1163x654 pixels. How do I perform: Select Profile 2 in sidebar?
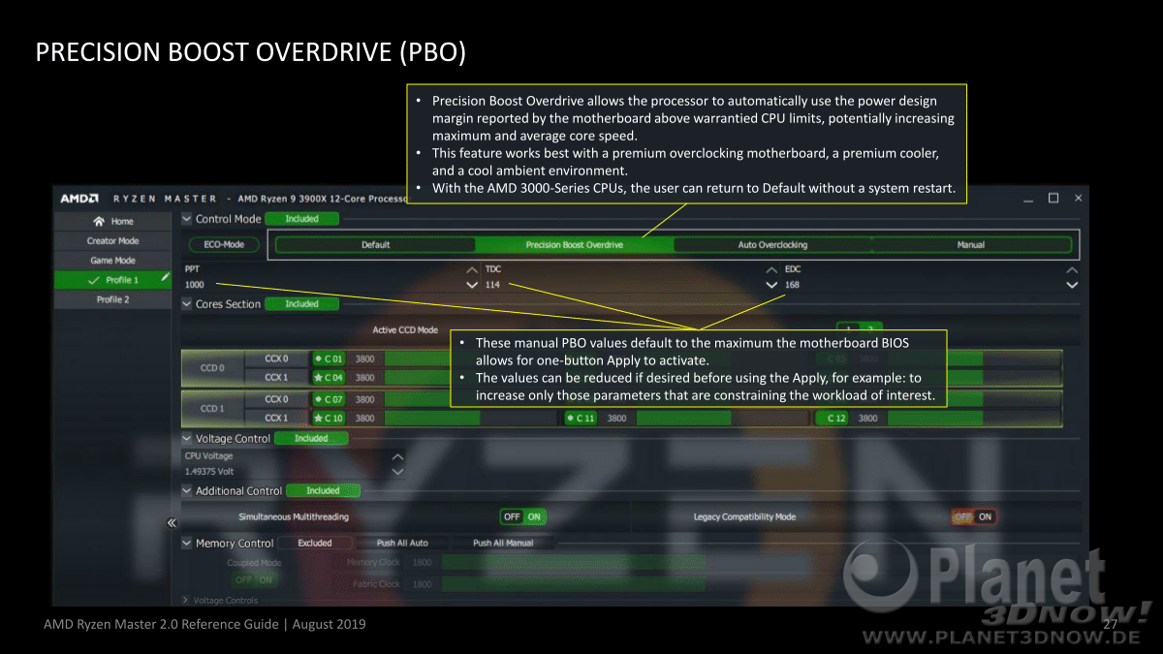113,299
